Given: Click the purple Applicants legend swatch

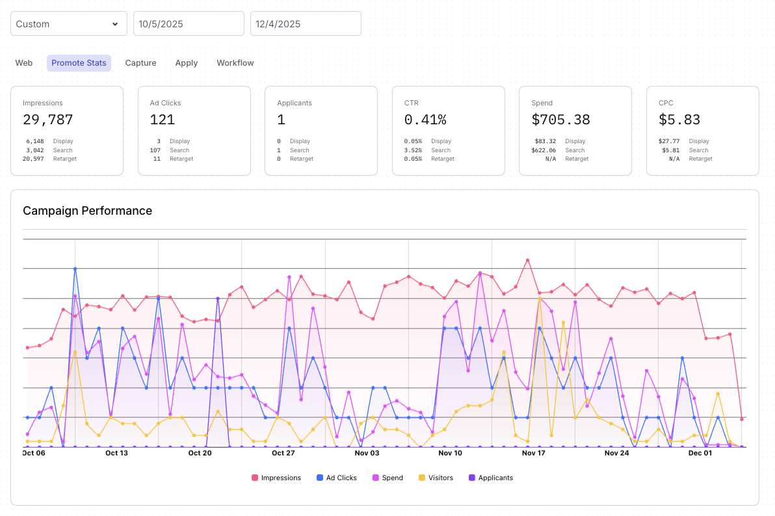Looking at the screenshot, I should coord(472,478).
